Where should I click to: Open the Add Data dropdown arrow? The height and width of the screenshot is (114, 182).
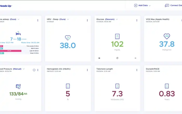(149, 5)
